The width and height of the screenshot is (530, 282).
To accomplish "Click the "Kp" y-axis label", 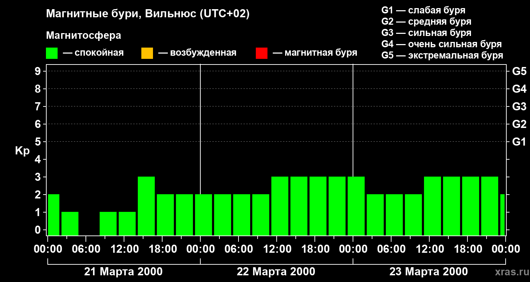I will coord(22,151).
